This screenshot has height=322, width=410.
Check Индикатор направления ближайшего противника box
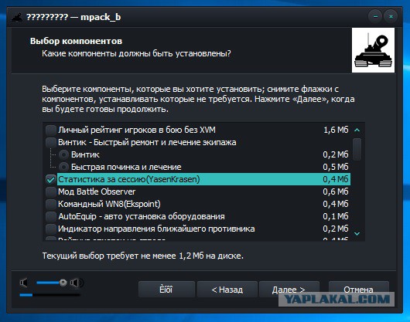click(x=51, y=229)
